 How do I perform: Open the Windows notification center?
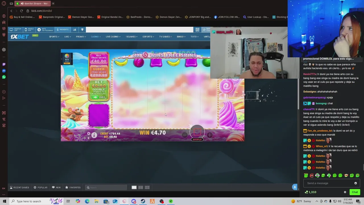pos(358,201)
